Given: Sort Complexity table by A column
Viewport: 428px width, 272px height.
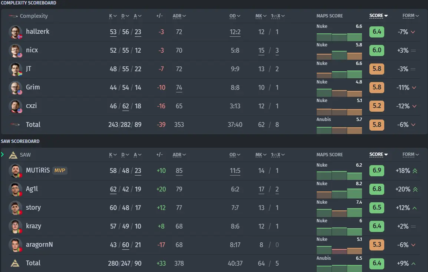Looking at the screenshot, I should pyautogui.click(x=138, y=16).
